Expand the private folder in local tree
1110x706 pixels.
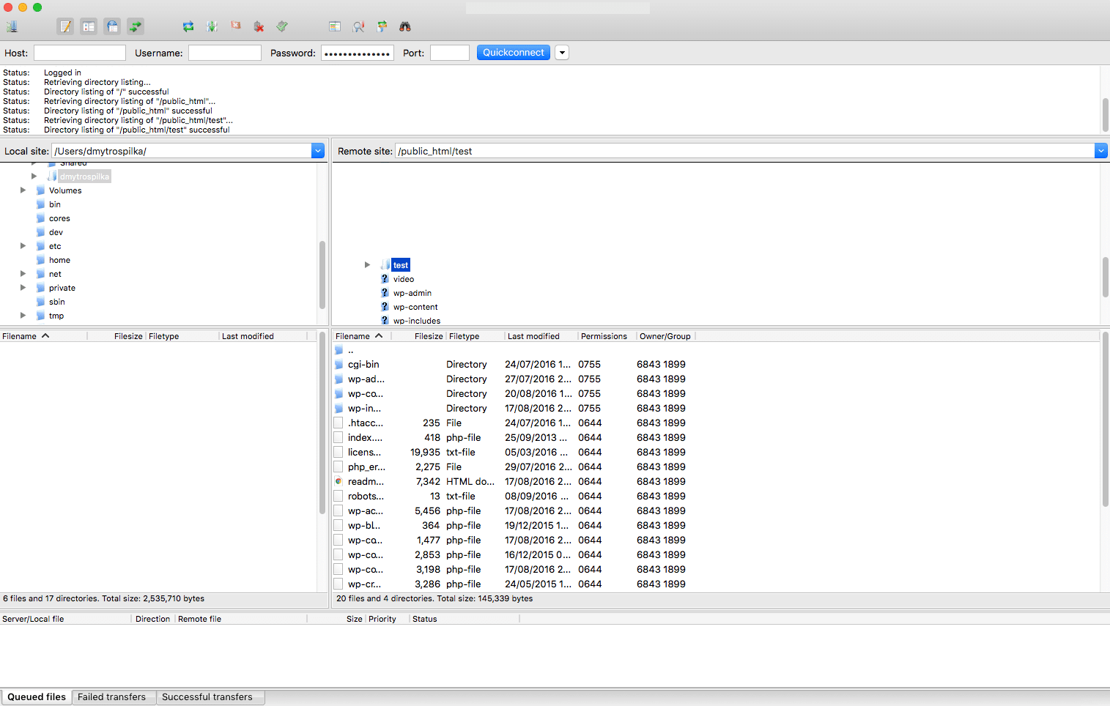[23, 288]
